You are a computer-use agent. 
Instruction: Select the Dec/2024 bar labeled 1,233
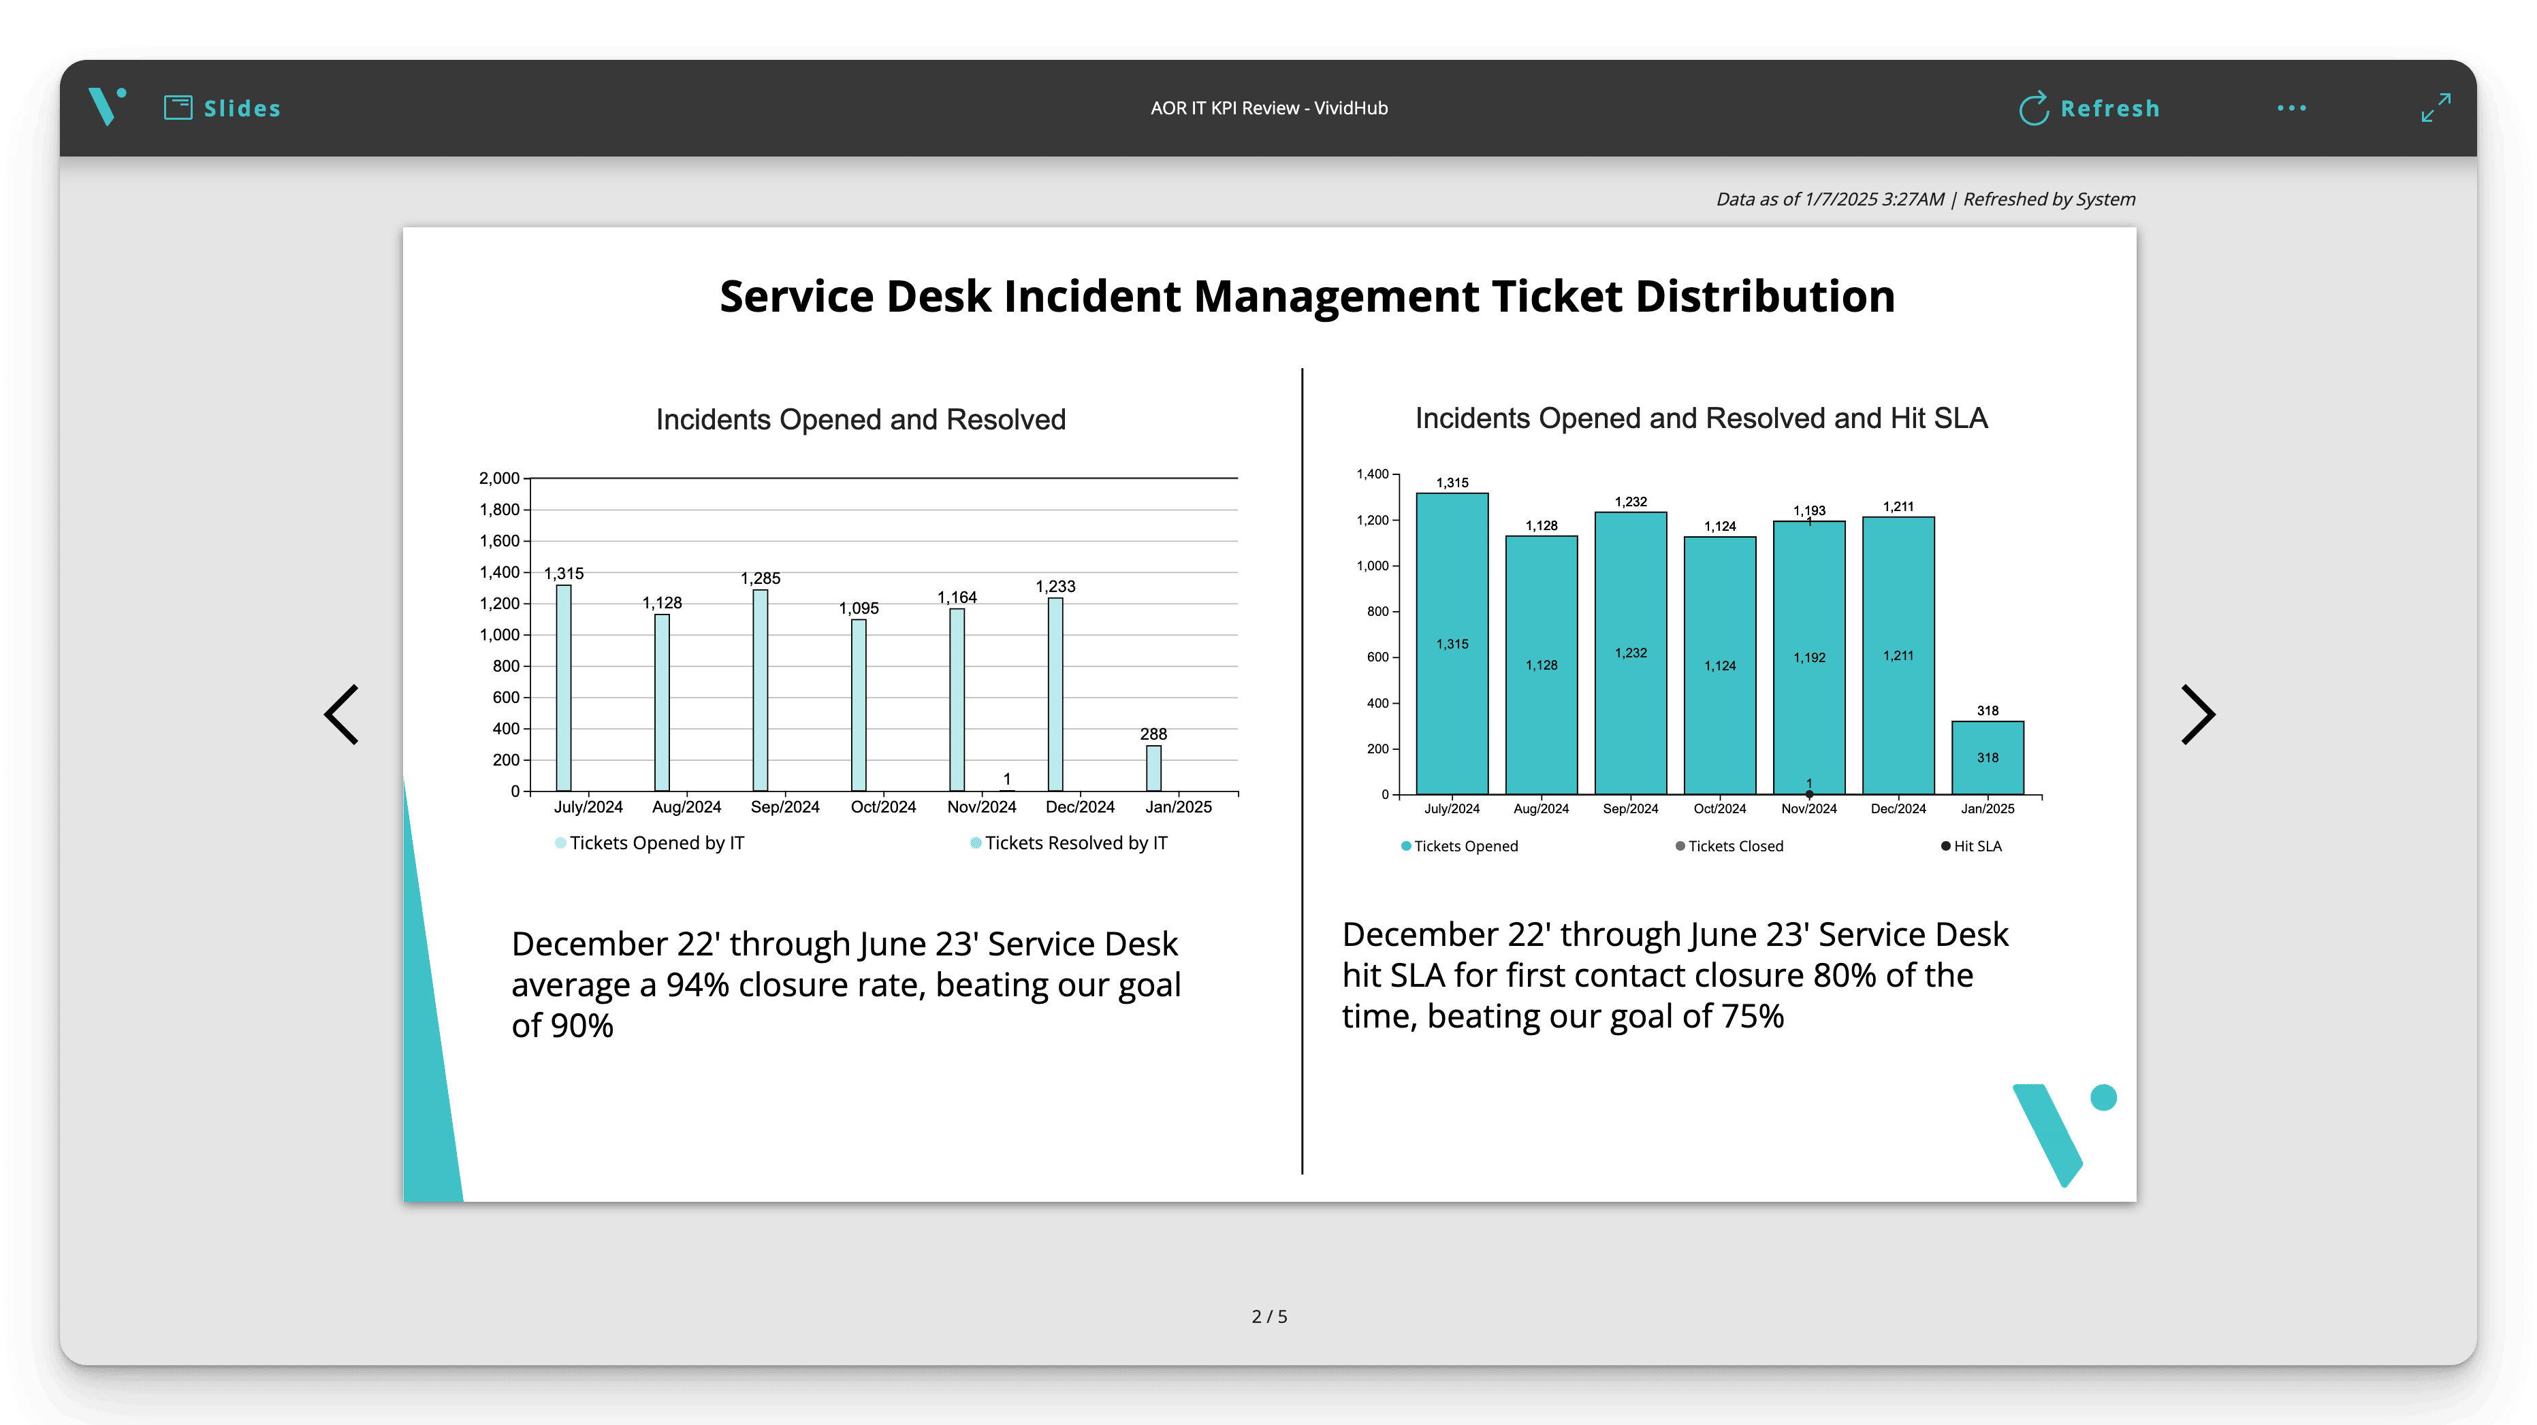point(1056,695)
